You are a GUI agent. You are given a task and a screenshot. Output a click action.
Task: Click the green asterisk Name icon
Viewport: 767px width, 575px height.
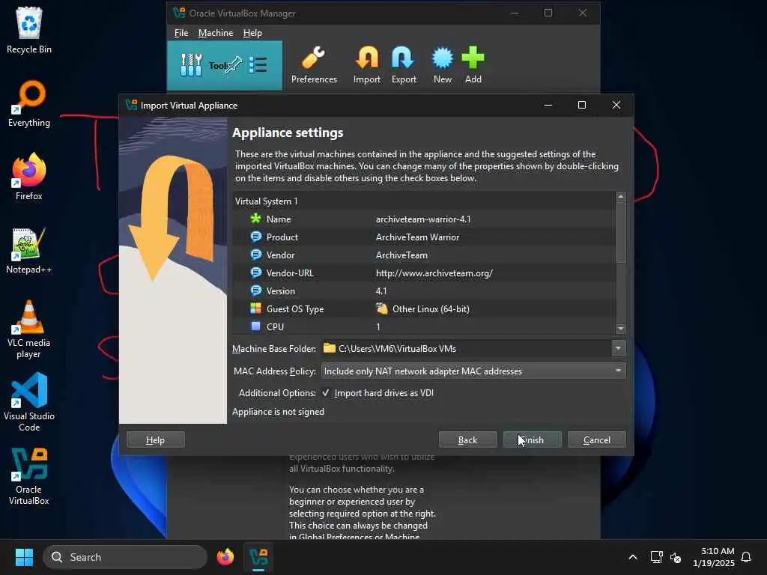pyautogui.click(x=256, y=219)
